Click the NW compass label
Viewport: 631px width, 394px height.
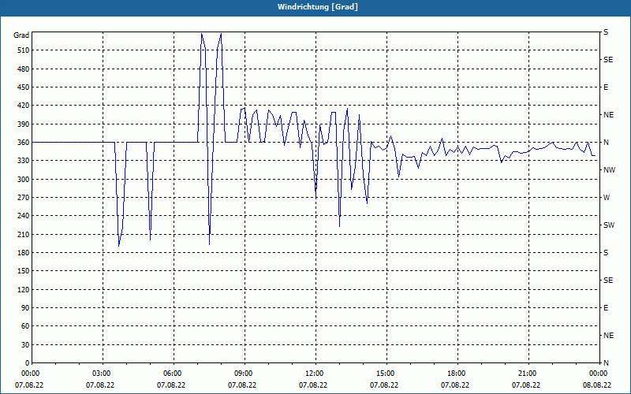(x=609, y=170)
